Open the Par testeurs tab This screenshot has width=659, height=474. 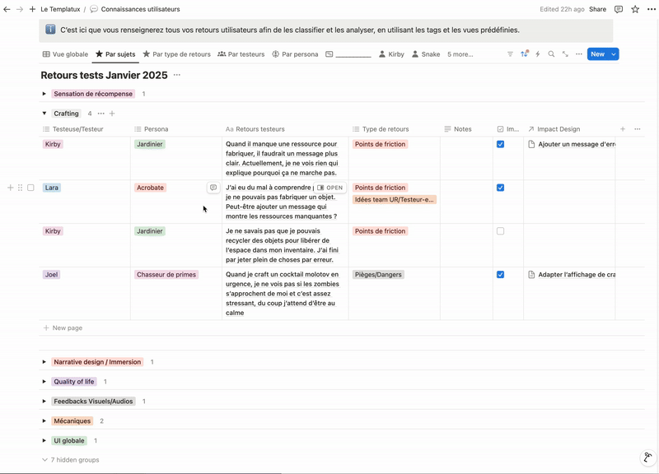click(241, 54)
